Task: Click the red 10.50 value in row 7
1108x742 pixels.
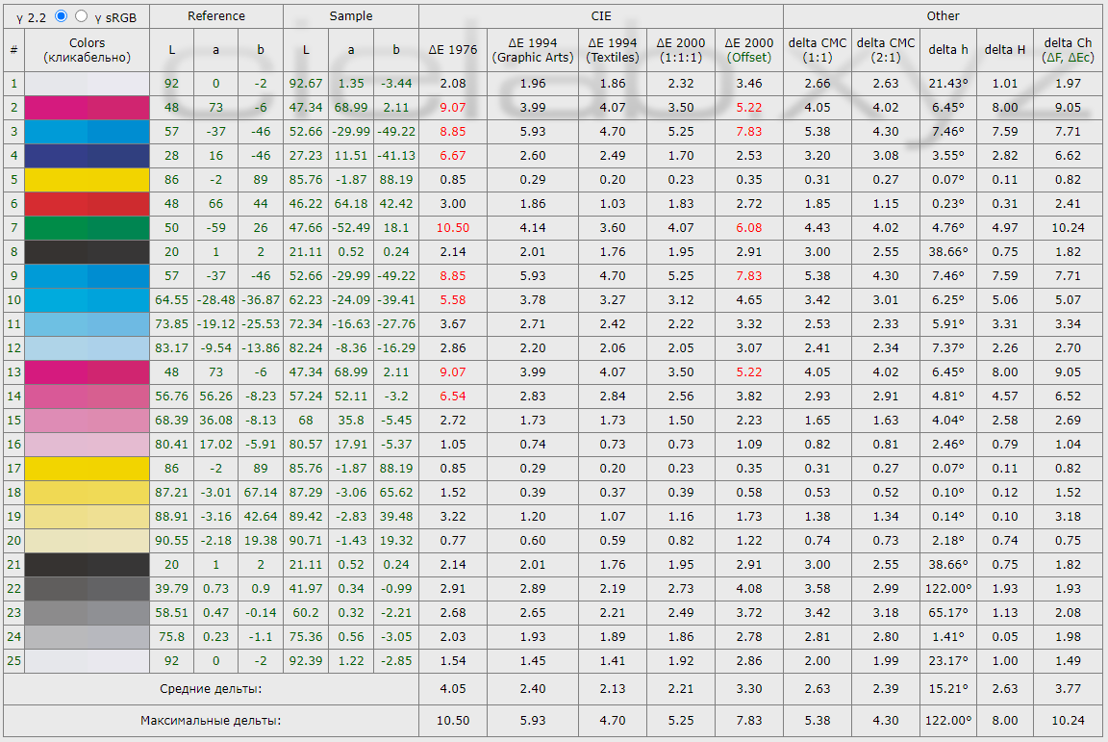Action: [453, 228]
